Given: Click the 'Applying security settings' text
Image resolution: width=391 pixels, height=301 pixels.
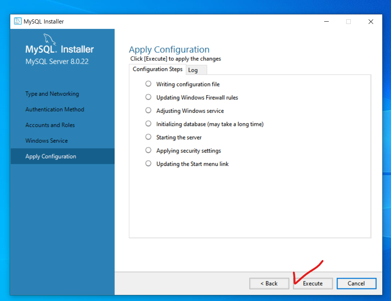Looking at the screenshot, I should tap(189, 151).
